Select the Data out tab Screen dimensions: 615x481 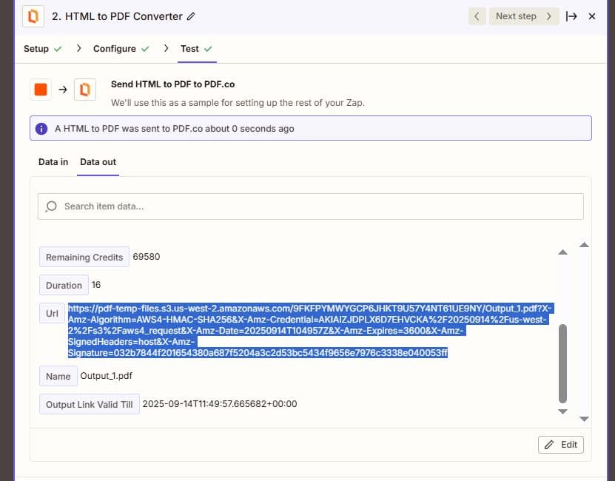(x=98, y=162)
